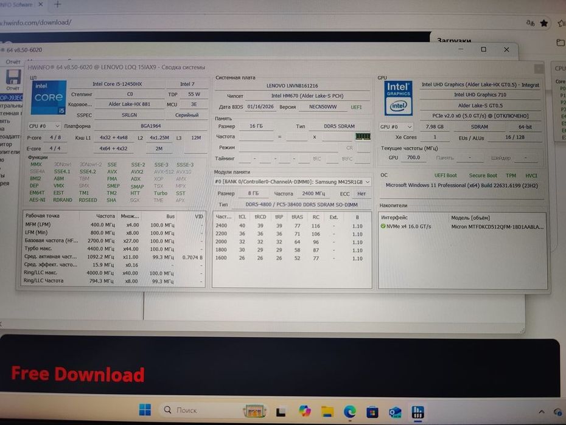
Task: Click the Intel Core i5-12450HX name field
Action: (117, 84)
